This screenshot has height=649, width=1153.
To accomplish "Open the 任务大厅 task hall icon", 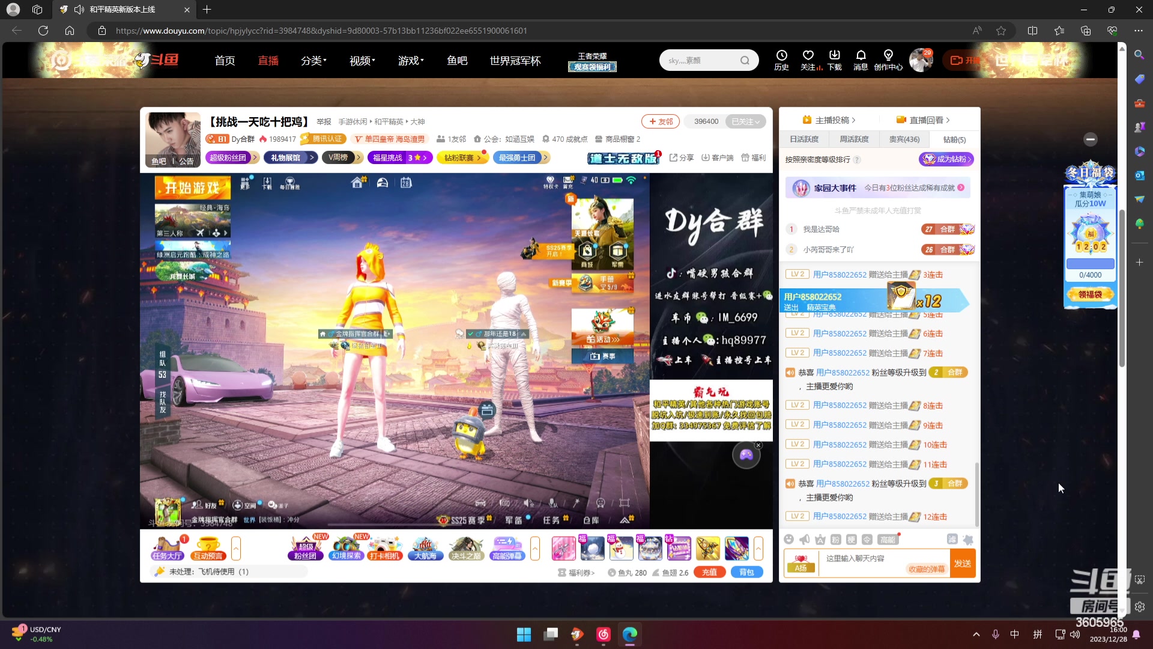I will coord(167,548).
